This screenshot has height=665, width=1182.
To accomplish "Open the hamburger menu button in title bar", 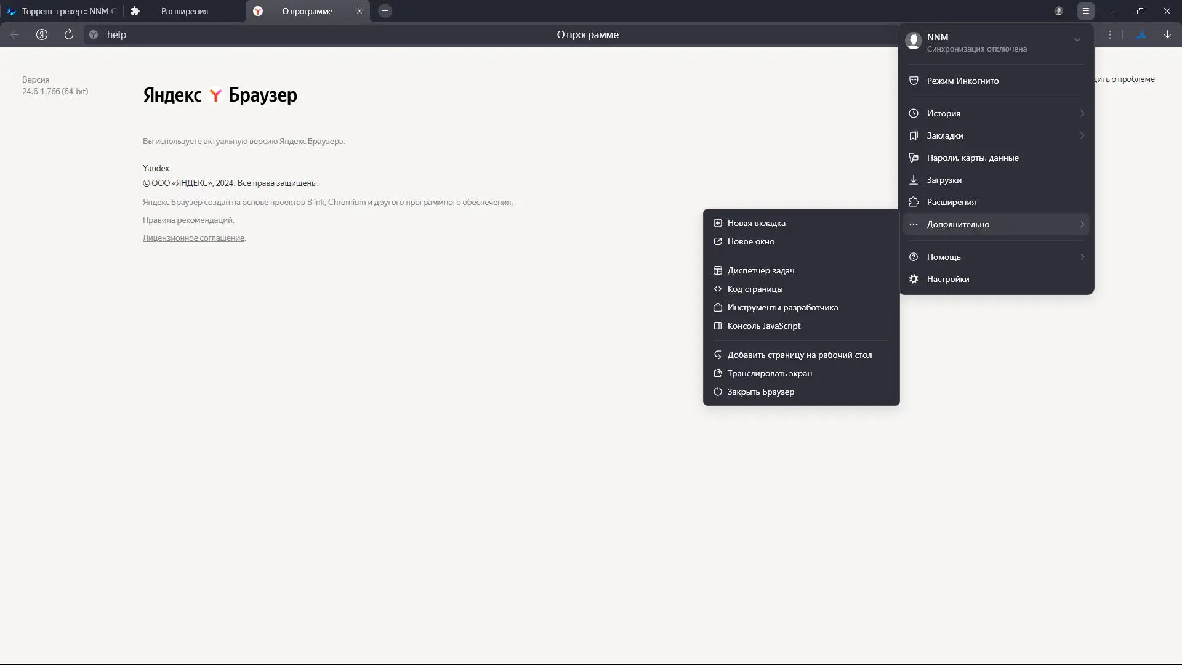I will [1086, 11].
